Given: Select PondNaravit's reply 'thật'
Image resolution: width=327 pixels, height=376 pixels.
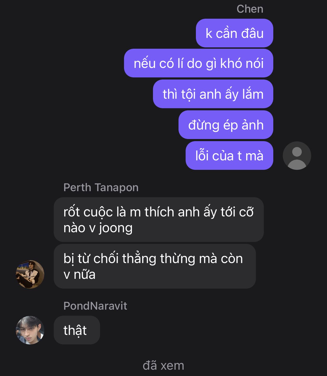Looking at the screenshot, I should 77,330.
